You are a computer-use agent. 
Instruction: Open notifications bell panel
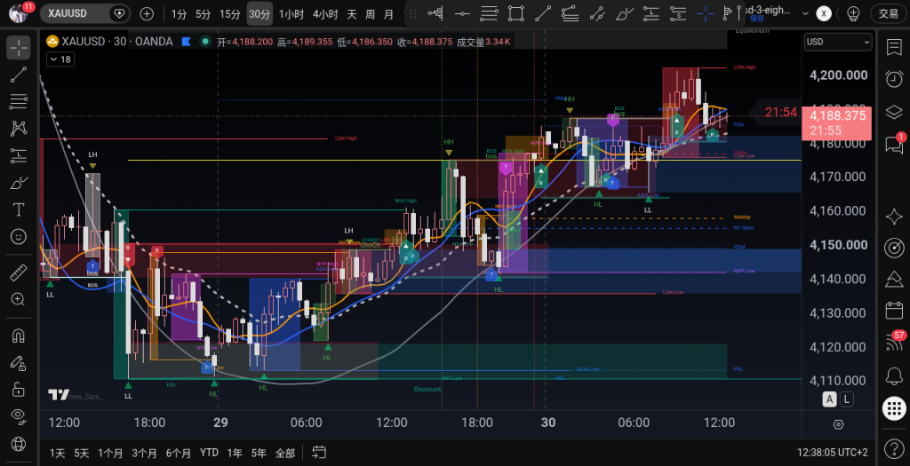pyautogui.click(x=894, y=376)
